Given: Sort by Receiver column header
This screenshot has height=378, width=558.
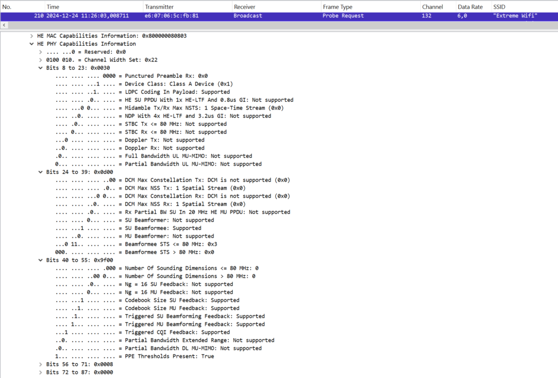Looking at the screenshot, I should coord(276,7).
